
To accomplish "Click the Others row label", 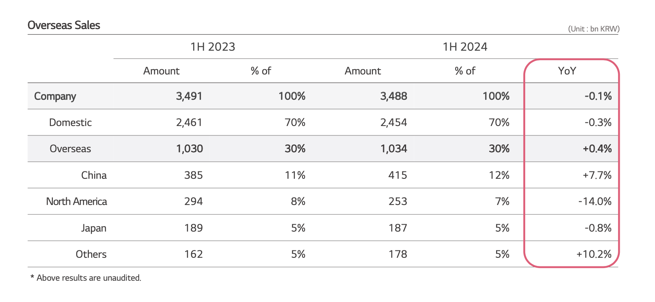I will [x=91, y=254].
